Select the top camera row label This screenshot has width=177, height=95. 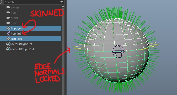(x=14, y=13)
